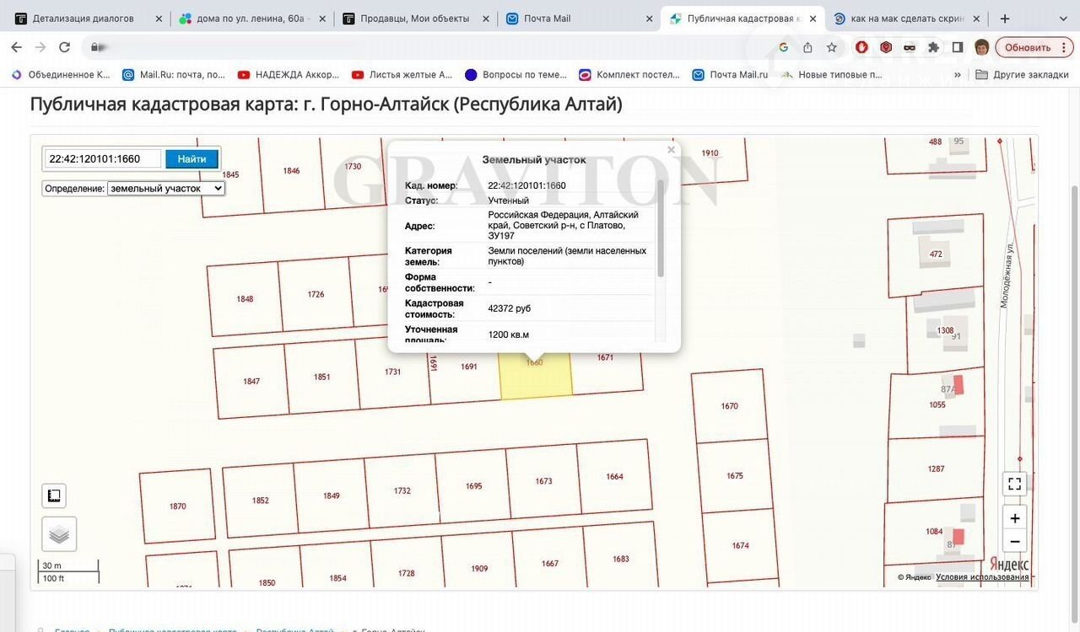Viewport: 1080px width, 632px height.
Task: Close the Земельный участок popup
Action: click(x=671, y=150)
